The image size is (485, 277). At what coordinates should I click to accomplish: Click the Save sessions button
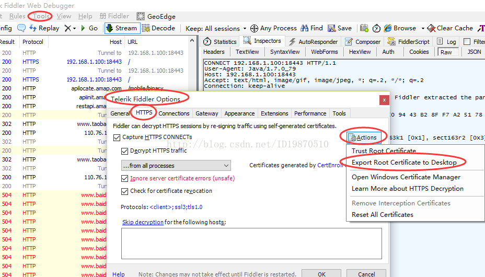click(340, 28)
